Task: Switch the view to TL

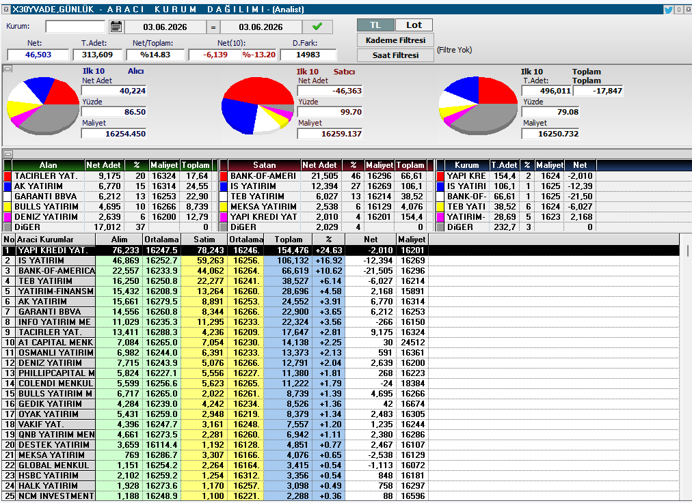Action: (375, 25)
